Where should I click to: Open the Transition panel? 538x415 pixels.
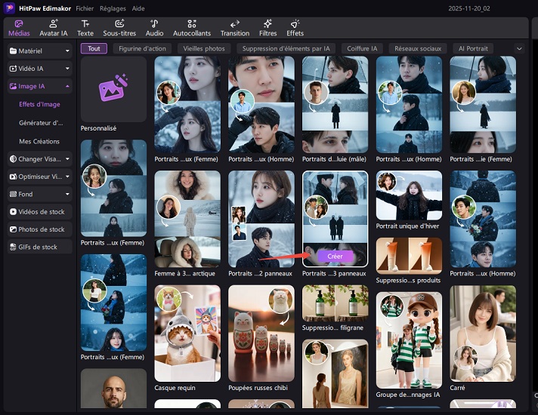click(x=234, y=28)
